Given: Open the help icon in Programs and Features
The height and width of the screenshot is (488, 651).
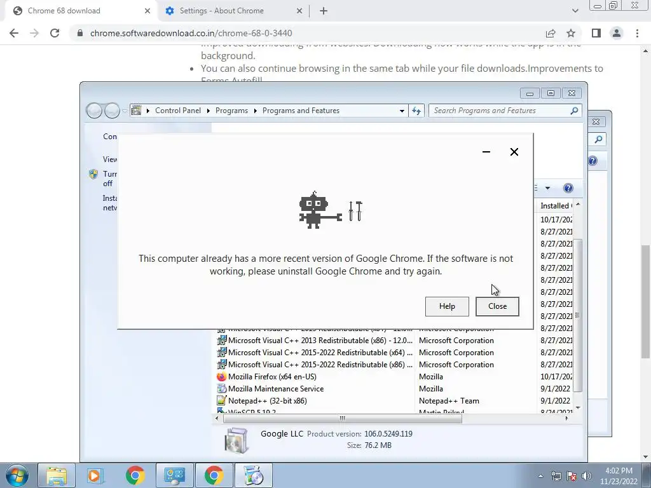Looking at the screenshot, I should (x=568, y=188).
